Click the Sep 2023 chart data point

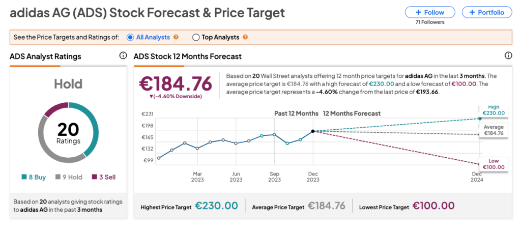tap(274, 134)
